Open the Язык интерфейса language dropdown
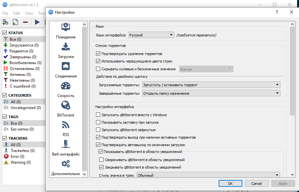This screenshot has height=192, width=299. point(151,35)
